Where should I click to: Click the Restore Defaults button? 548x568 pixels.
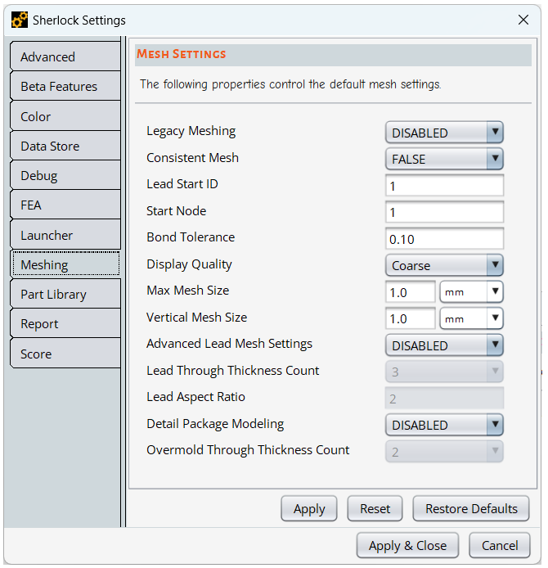click(x=471, y=508)
